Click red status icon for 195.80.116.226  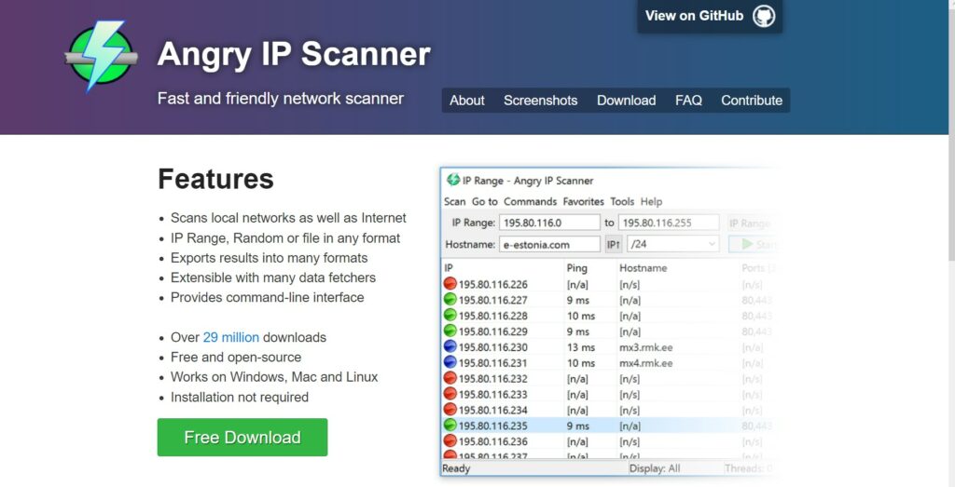[450, 284]
